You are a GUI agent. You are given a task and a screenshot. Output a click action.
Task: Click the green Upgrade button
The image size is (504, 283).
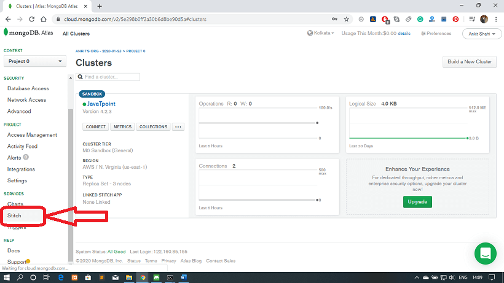(x=417, y=202)
